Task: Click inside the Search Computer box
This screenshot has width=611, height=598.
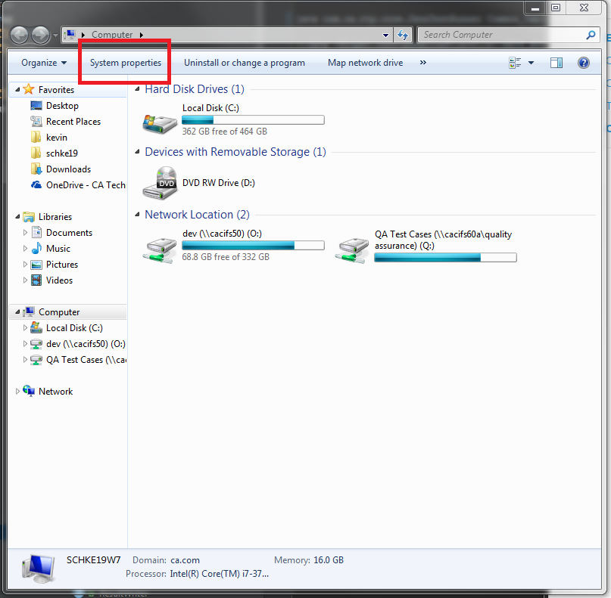Action: pos(492,35)
